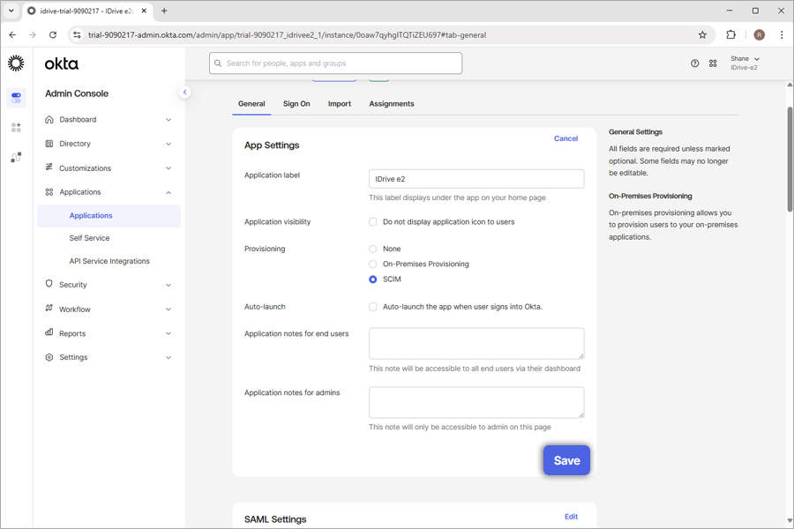Open the Assignments tab

point(391,104)
